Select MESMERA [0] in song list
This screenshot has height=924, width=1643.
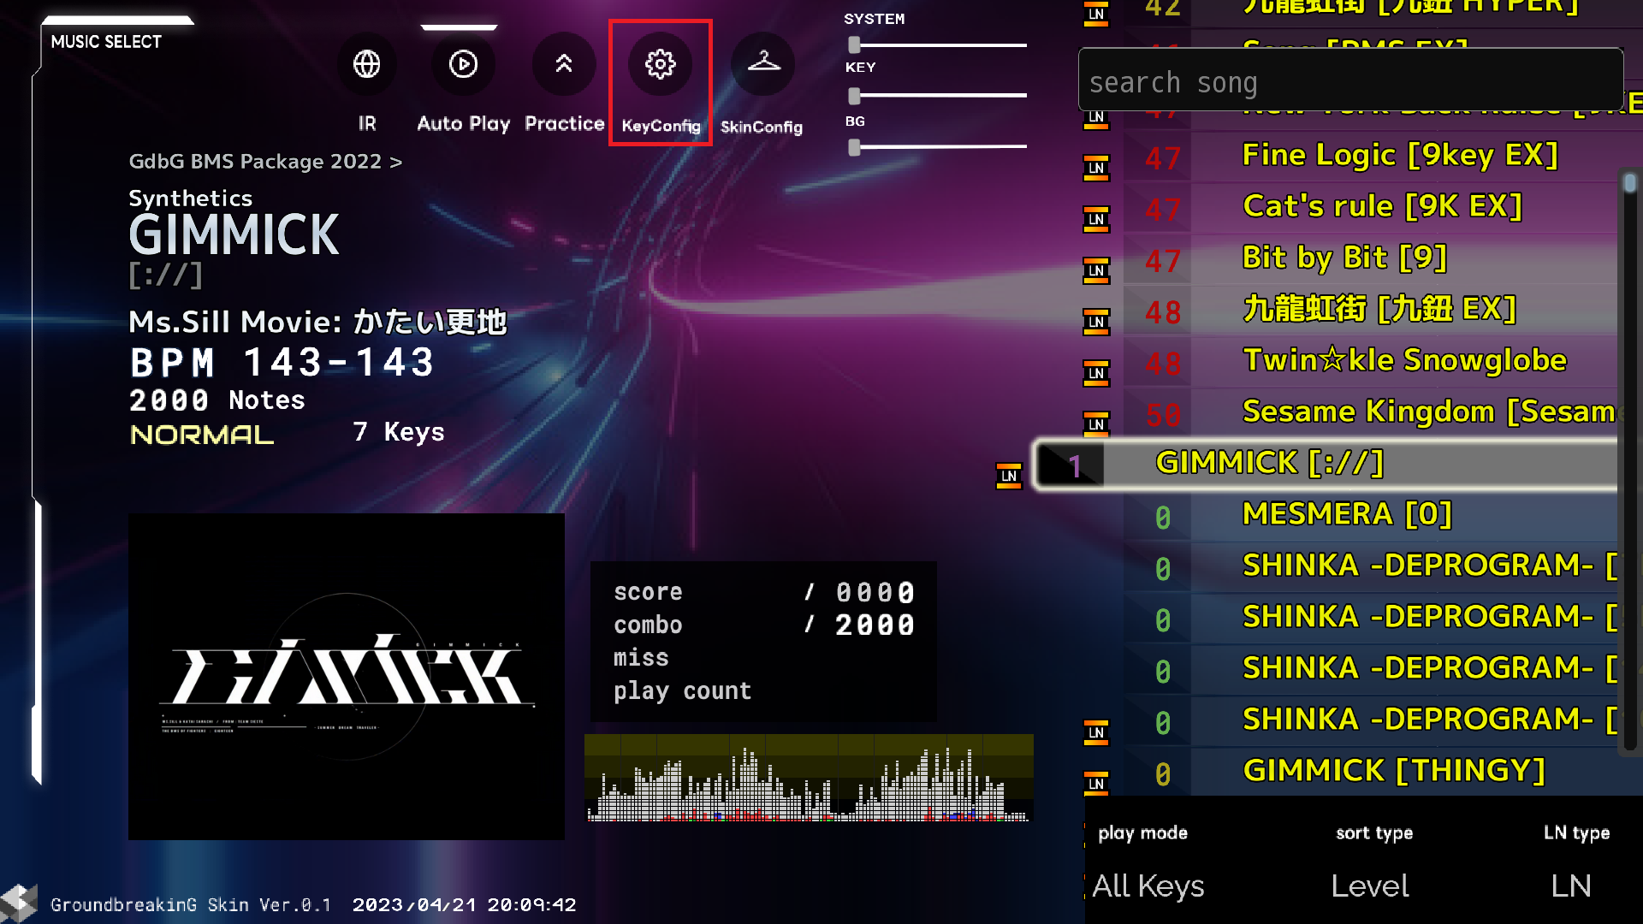[x=1346, y=514]
